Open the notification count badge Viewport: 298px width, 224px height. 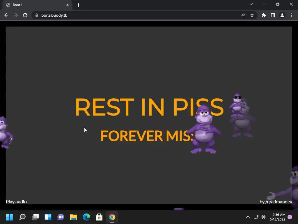290,217
